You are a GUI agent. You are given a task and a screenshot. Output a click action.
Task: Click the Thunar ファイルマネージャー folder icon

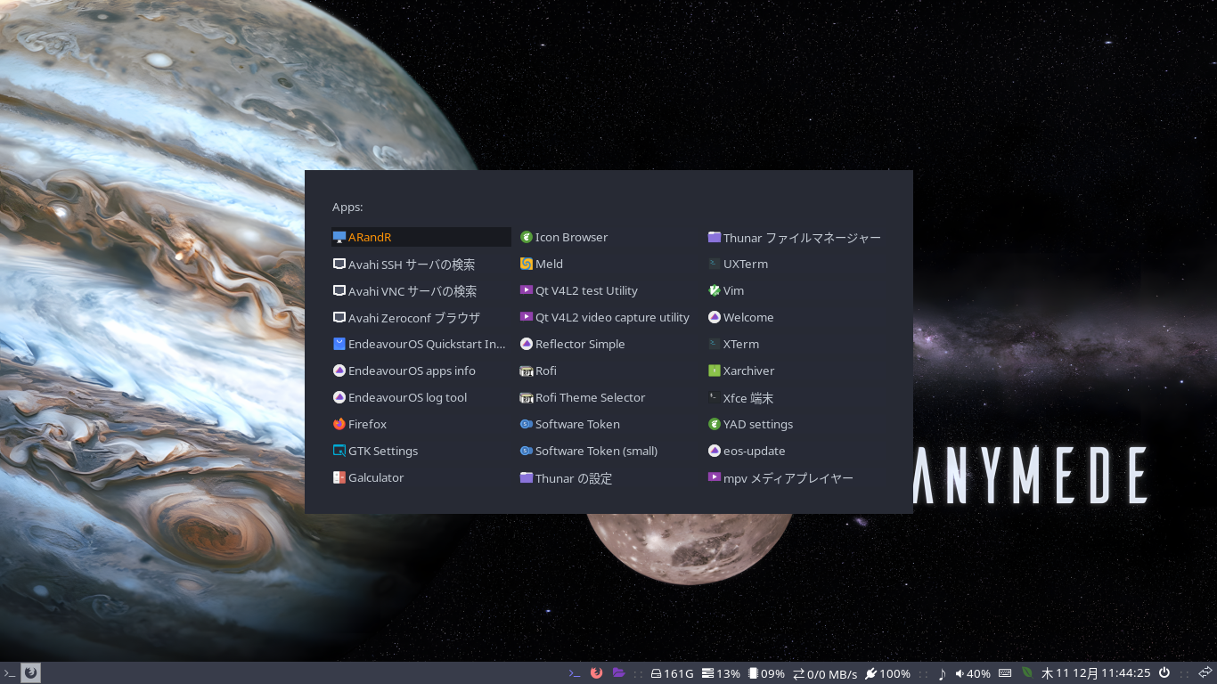(715, 237)
